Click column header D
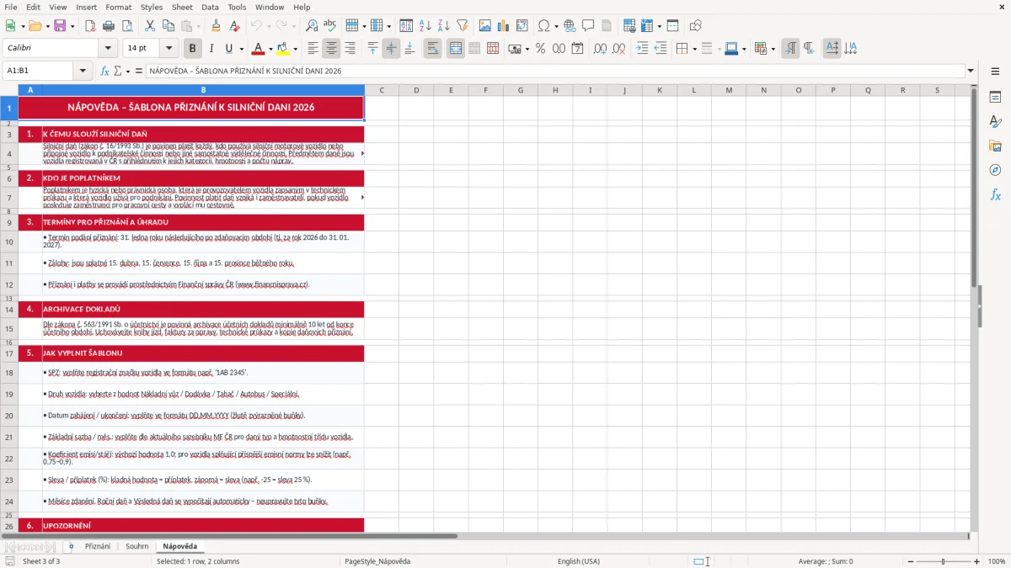This screenshot has width=1011, height=568. (416, 90)
